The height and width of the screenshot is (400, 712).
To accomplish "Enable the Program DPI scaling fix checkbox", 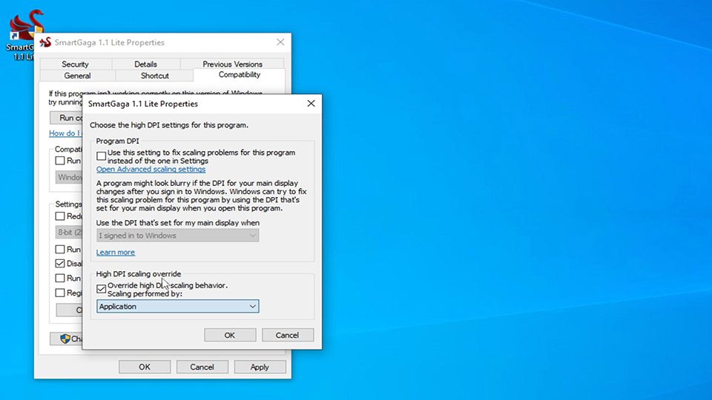I will (x=102, y=156).
